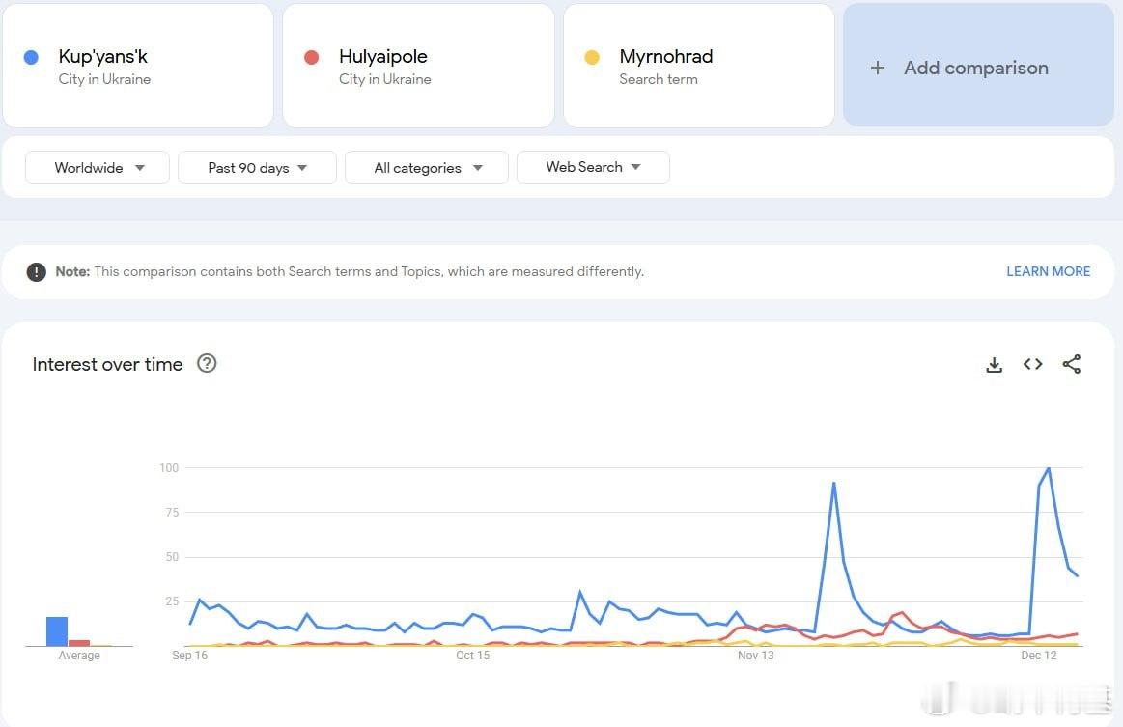
Task: Click the Nov 13 date label
Action: pos(756,656)
